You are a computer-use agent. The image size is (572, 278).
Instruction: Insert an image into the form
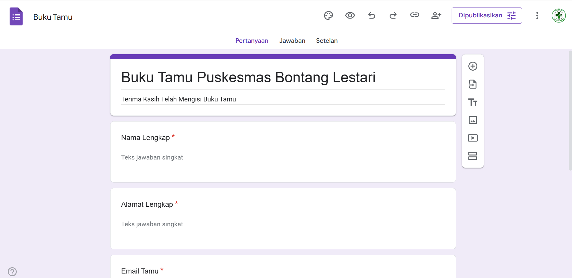point(473,120)
